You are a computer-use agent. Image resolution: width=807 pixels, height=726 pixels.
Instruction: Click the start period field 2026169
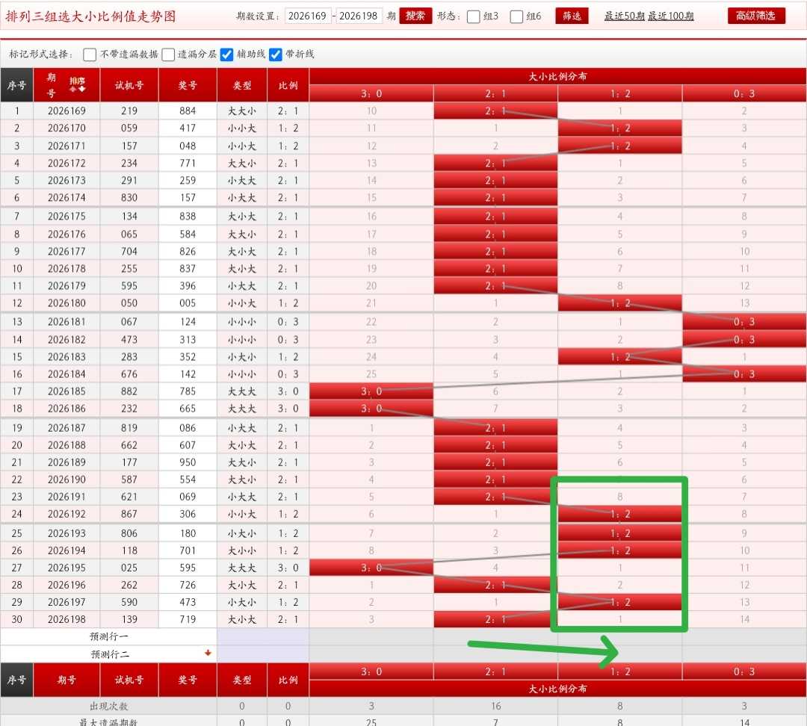[x=308, y=16]
